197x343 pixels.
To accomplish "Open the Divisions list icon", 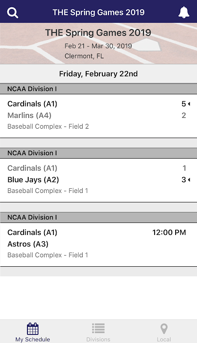I will point(98,328).
